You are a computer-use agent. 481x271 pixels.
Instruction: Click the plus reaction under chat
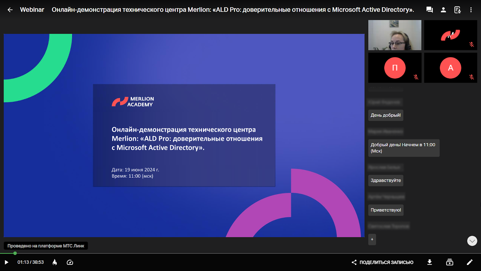click(372, 239)
